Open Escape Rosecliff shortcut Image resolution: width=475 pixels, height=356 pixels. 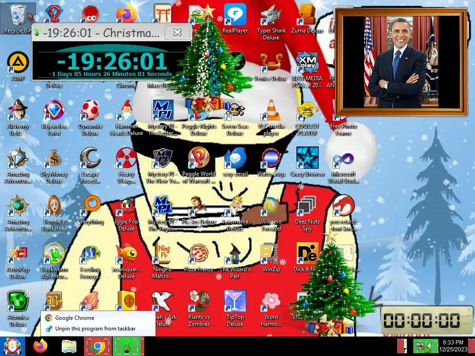click(x=90, y=165)
